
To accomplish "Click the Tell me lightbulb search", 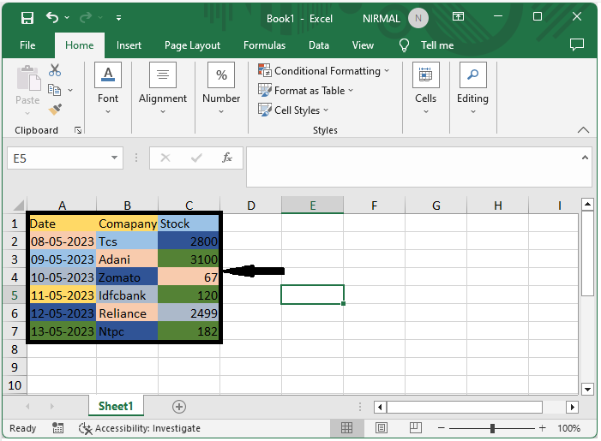I will click(404, 45).
